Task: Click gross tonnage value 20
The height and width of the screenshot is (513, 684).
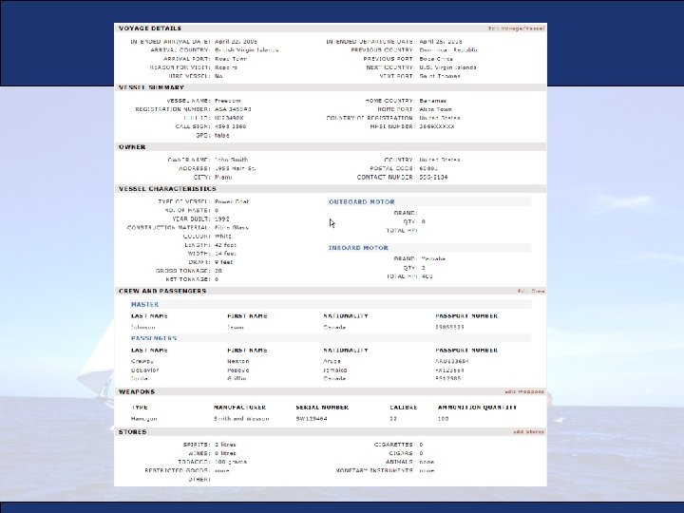Action: [x=218, y=271]
